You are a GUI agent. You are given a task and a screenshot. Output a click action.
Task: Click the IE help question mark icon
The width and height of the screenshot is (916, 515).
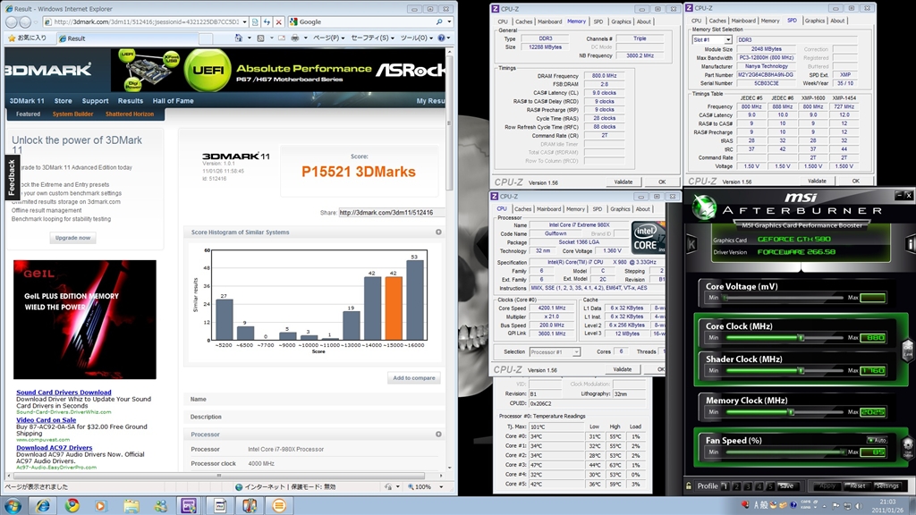pos(442,38)
